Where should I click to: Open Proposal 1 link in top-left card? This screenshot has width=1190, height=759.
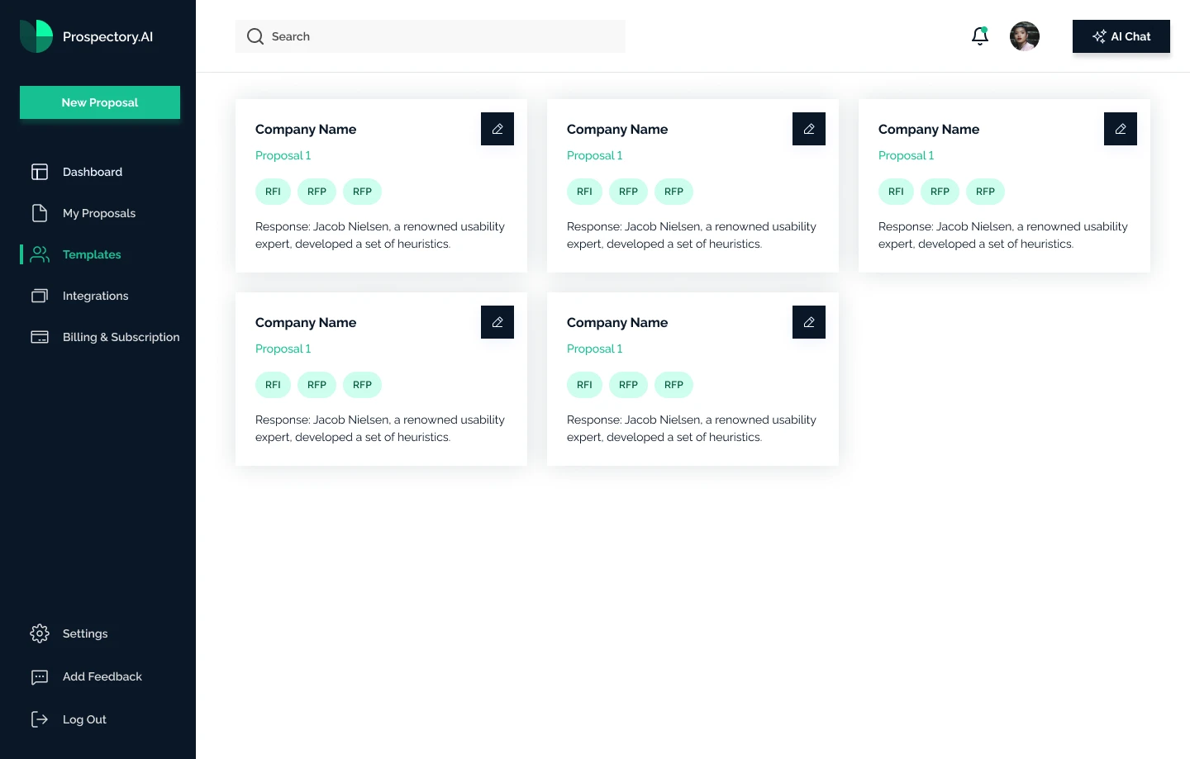[283, 155]
